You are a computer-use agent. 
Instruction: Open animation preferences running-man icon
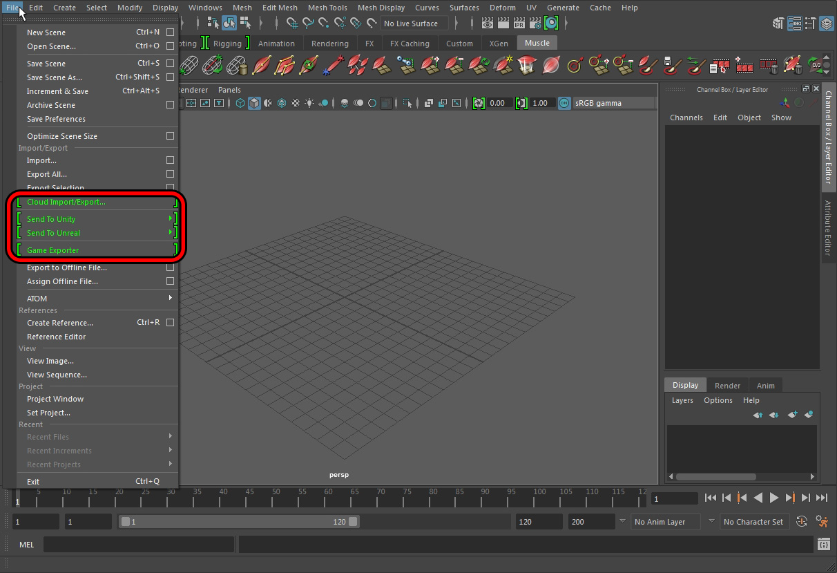click(x=822, y=522)
